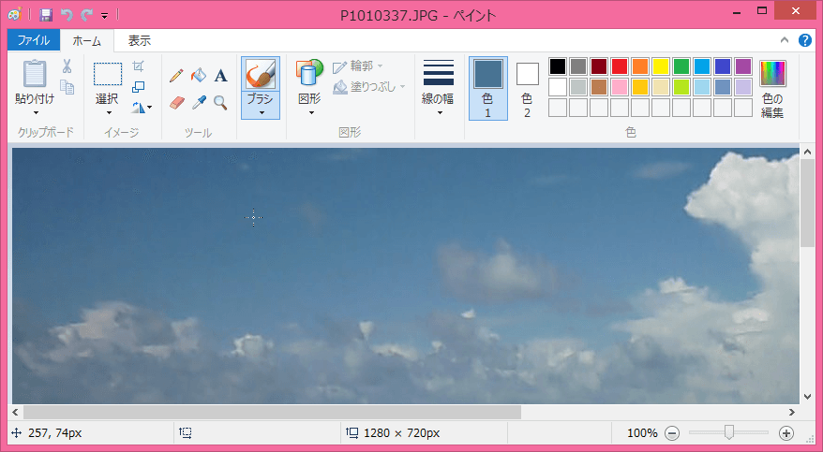
Task: Click the horizontal scrollbar right arrow
Action: (792, 412)
